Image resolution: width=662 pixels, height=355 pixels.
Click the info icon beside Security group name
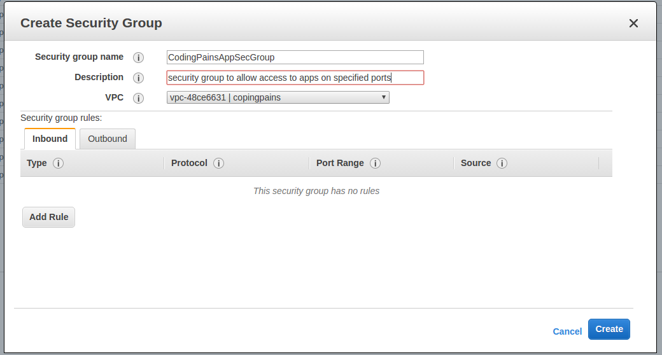coord(139,57)
